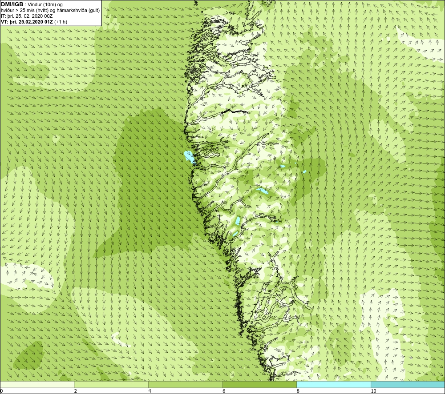Image resolution: width=445 pixels, height=394 pixels.
Task: Click the VT: þri. 25.02.2020 01Z line
Action: pos(34,22)
